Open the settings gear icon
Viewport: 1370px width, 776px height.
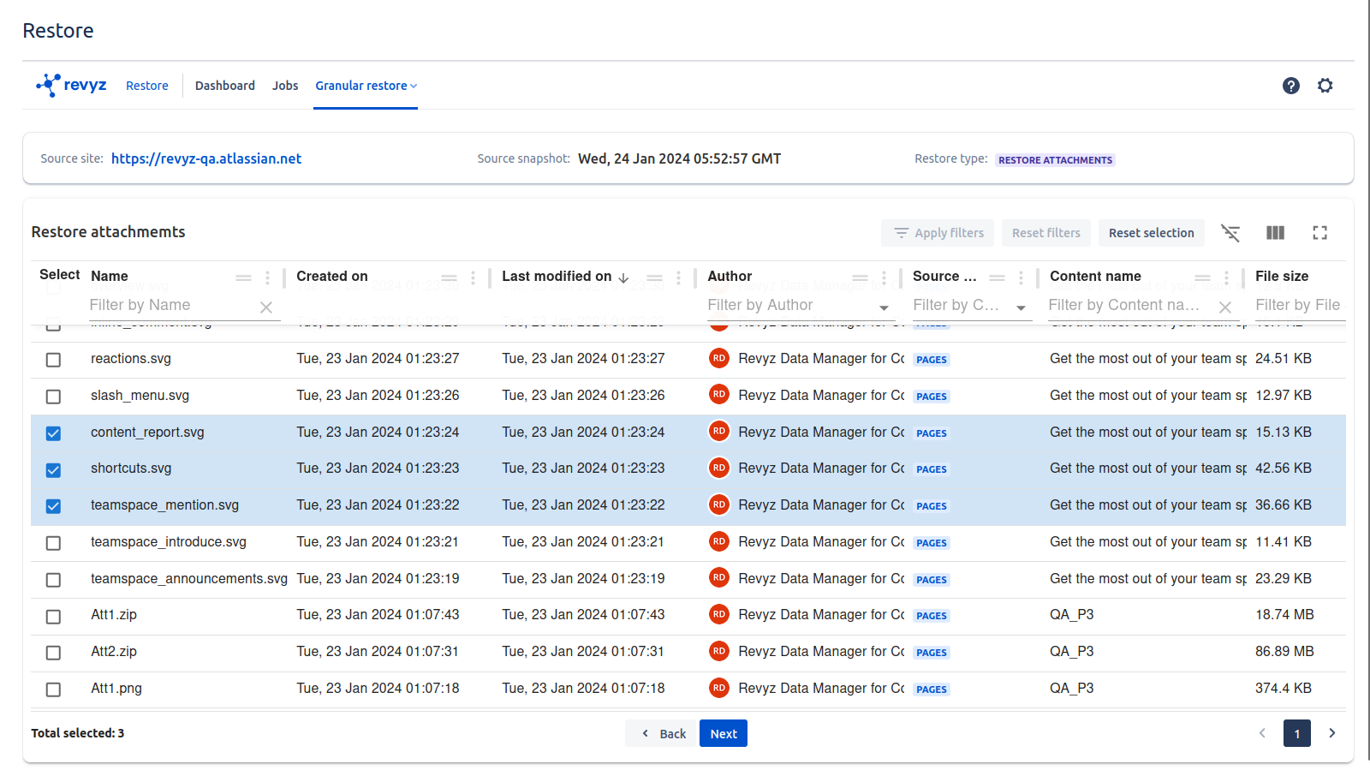[x=1325, y=86]
